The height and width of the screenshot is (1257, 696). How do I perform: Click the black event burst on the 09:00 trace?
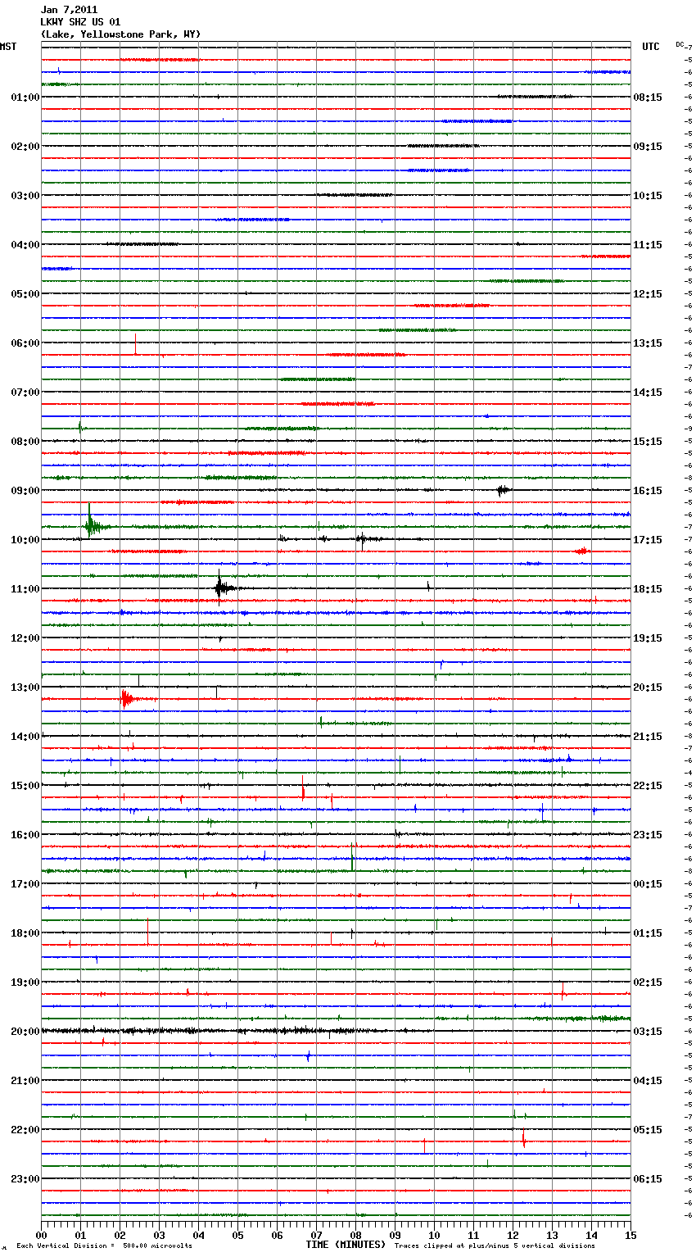[502, 490]
